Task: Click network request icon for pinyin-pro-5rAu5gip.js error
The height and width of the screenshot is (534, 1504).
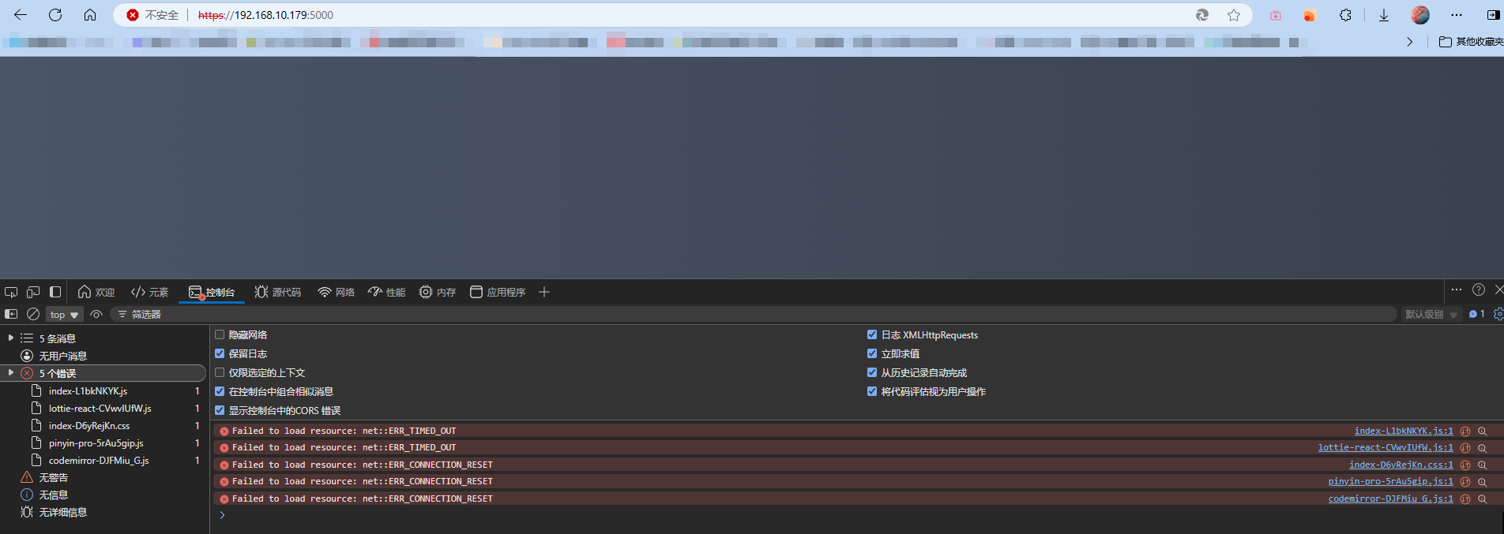Action: 1465,481
